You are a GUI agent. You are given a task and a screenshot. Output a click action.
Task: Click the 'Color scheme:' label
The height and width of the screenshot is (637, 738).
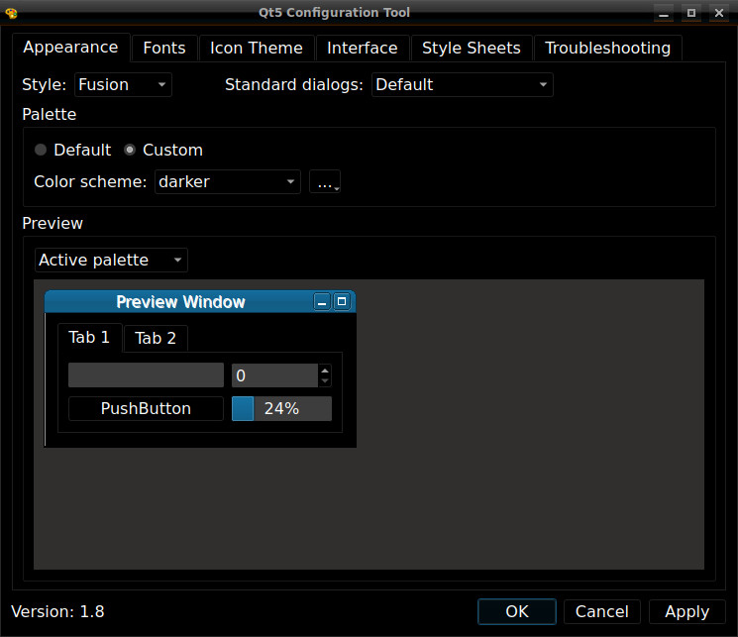point(90,181)
